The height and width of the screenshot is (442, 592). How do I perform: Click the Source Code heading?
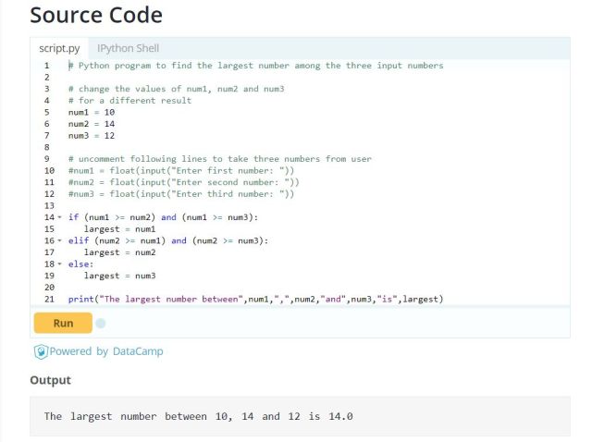pyautogui.click(x=96, y=16)
